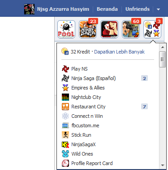Click the scrollbar up arrow
Image resolution: width=168 pixels, height=170 pixels.
(163, 47)
